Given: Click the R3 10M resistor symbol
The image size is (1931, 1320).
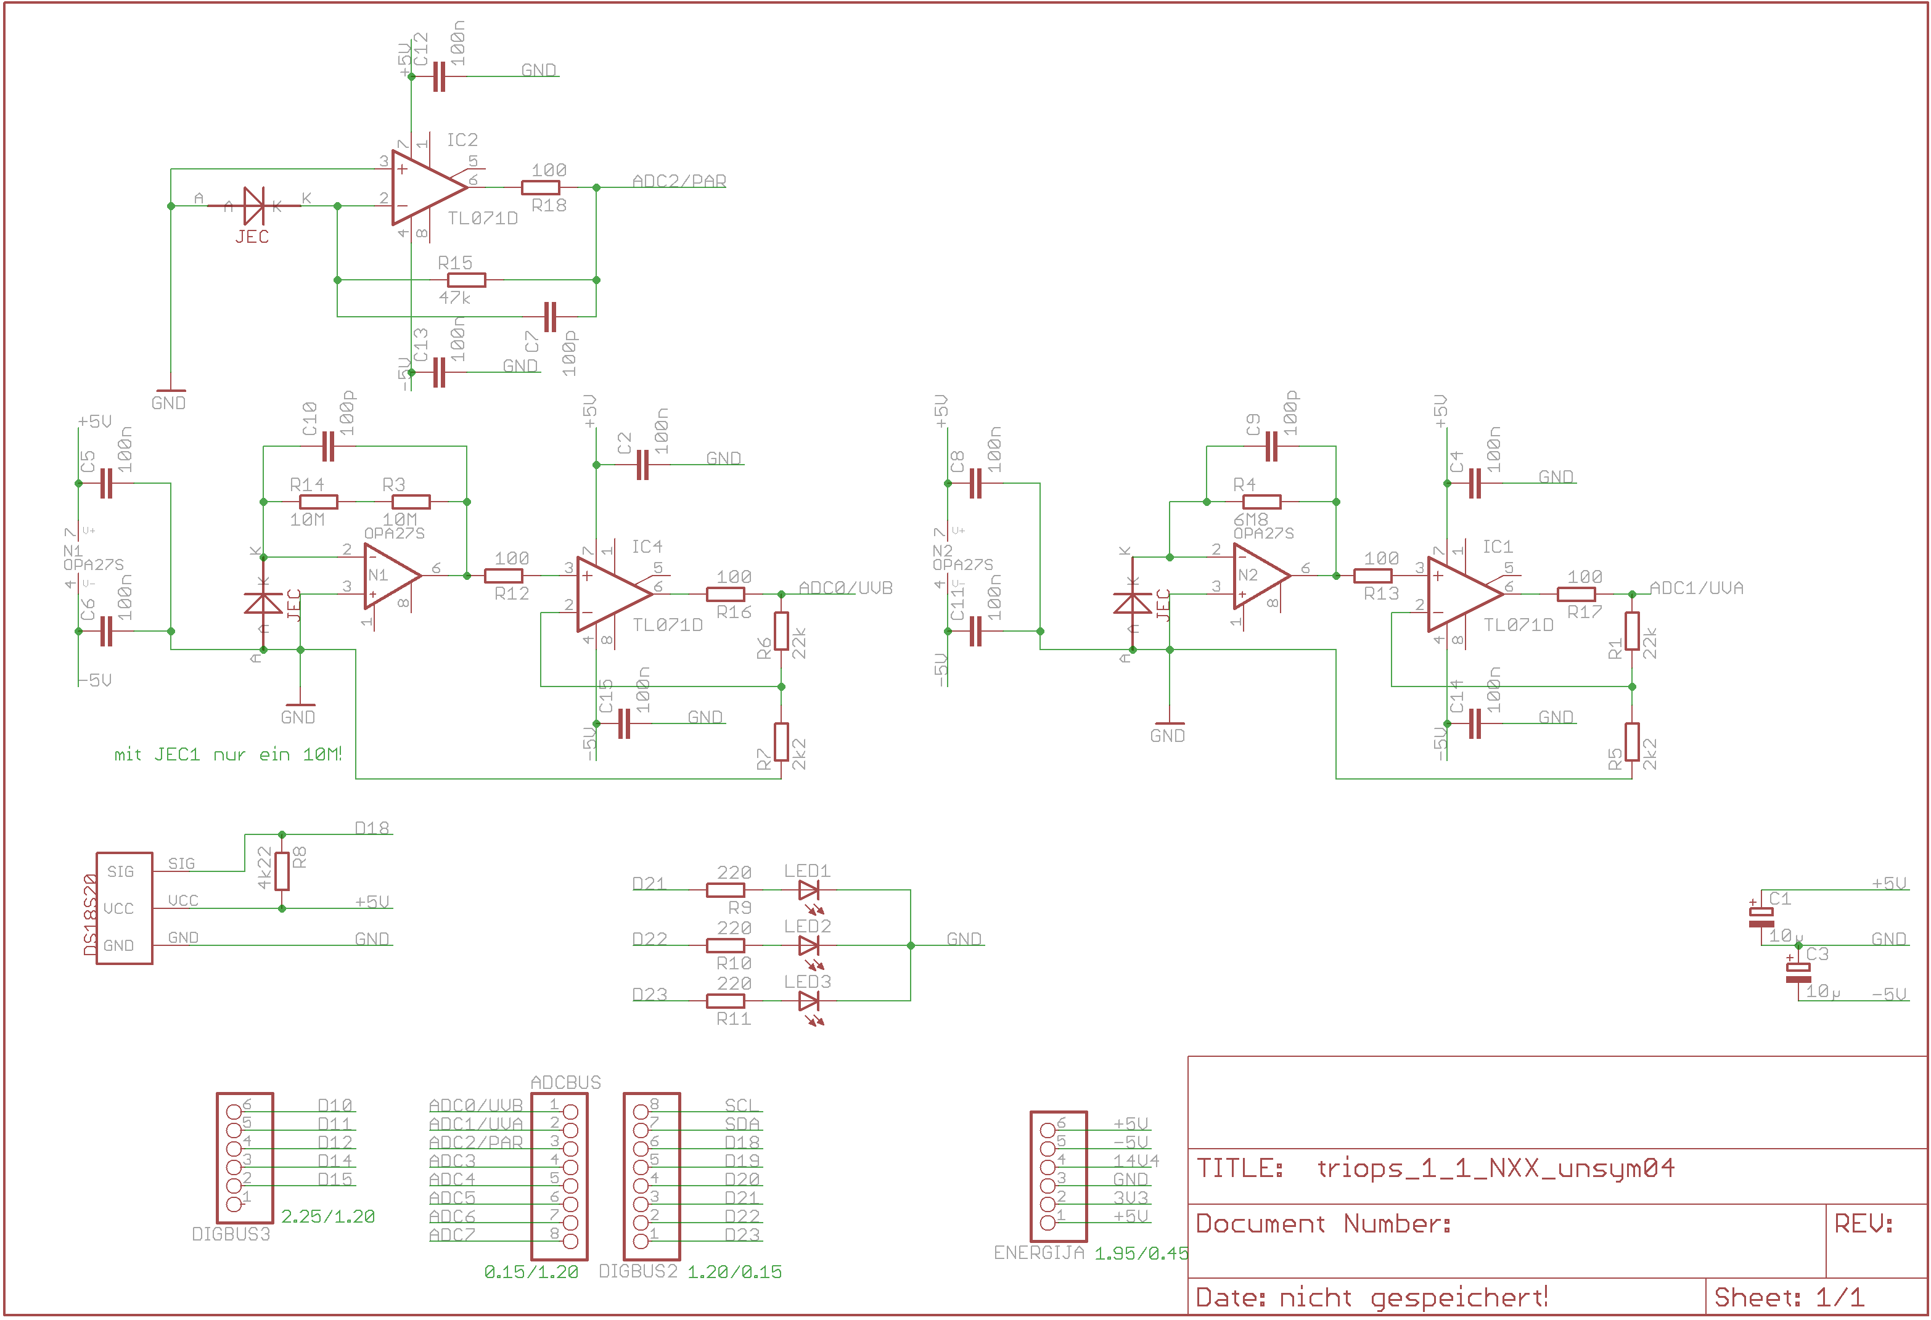Looking at the screenshot, I should [411, 502].
